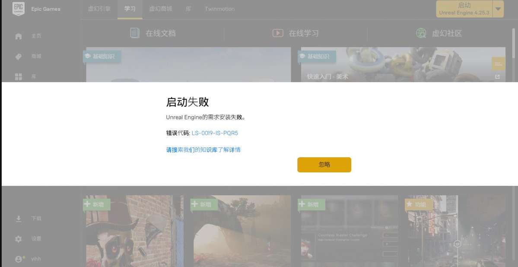Click 商城 text in the sidebar
This screenshot has width=518, height=267.
[x=36, y=57]
